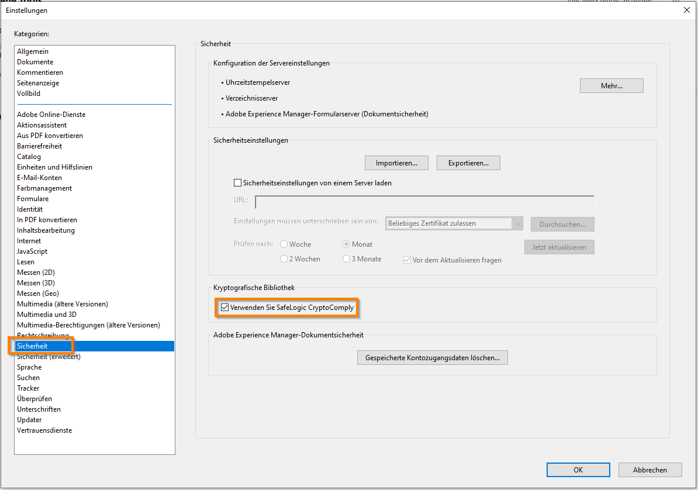Click into the URL input field
698x490 pixels.
click(424, 202)
